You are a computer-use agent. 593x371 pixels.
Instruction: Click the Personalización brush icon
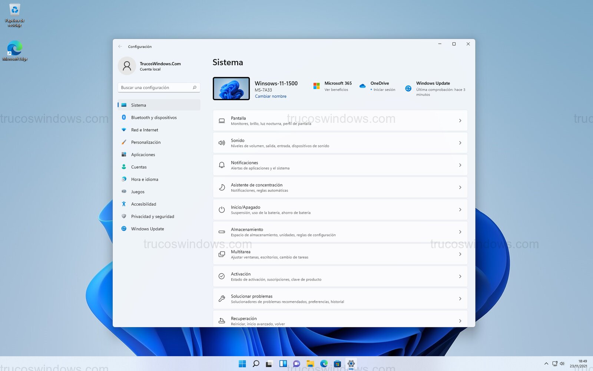coord(125,142)
